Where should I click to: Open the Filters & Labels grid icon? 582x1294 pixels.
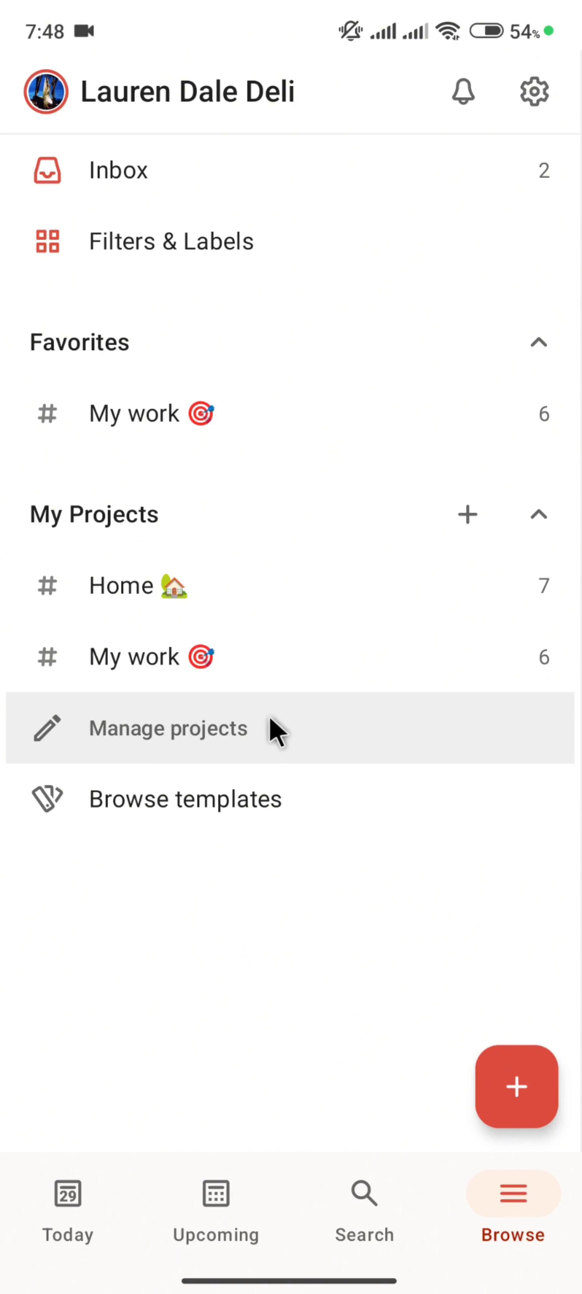point(47,241)
